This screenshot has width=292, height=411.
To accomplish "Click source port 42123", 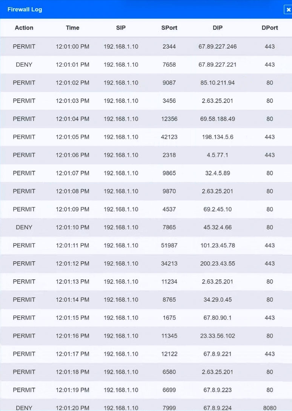I will point(169,137).
